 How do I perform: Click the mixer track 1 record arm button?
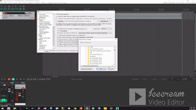(23, 88)
